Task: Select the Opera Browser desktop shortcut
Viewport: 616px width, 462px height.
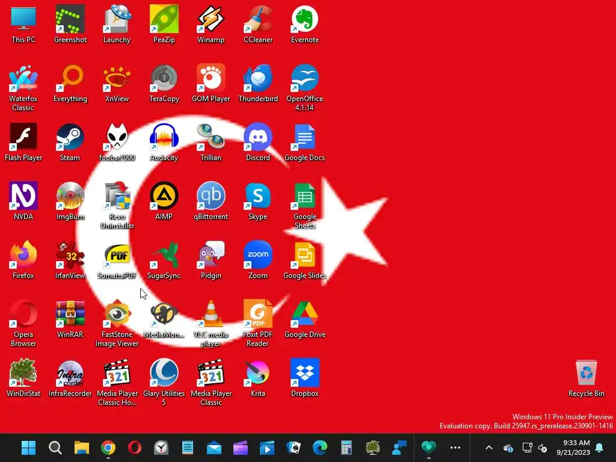Action: point(23,324)
